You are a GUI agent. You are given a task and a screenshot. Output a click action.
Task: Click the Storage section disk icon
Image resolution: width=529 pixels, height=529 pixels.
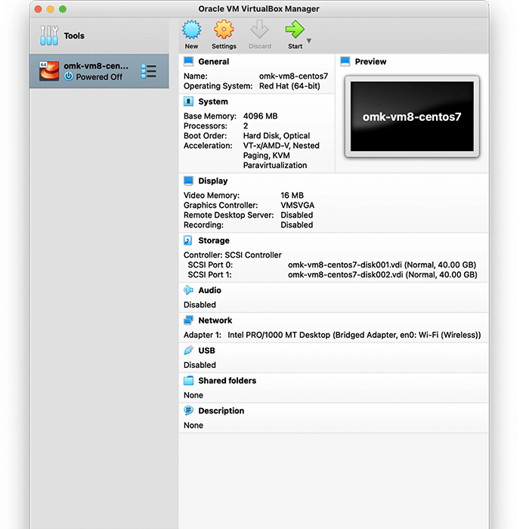tap(188, 240)
